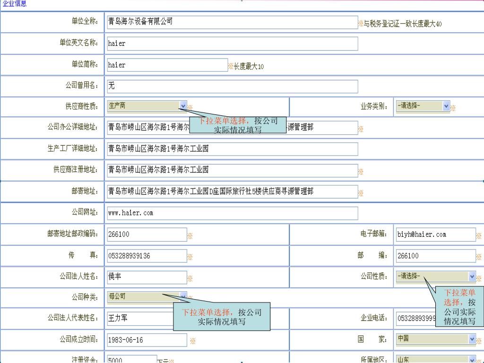Click the 长度最大10 hint text

point(249,66)
